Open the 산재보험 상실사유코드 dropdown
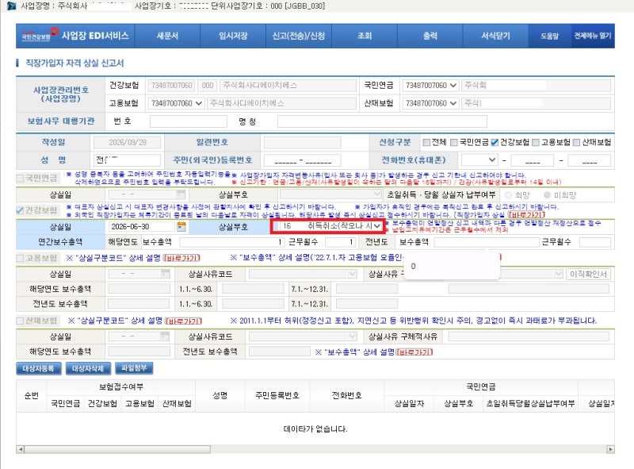This screenshot has height=469, width=634. click(x=304, y=336)
